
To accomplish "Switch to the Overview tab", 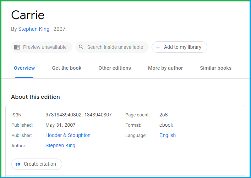I will 24,68.
